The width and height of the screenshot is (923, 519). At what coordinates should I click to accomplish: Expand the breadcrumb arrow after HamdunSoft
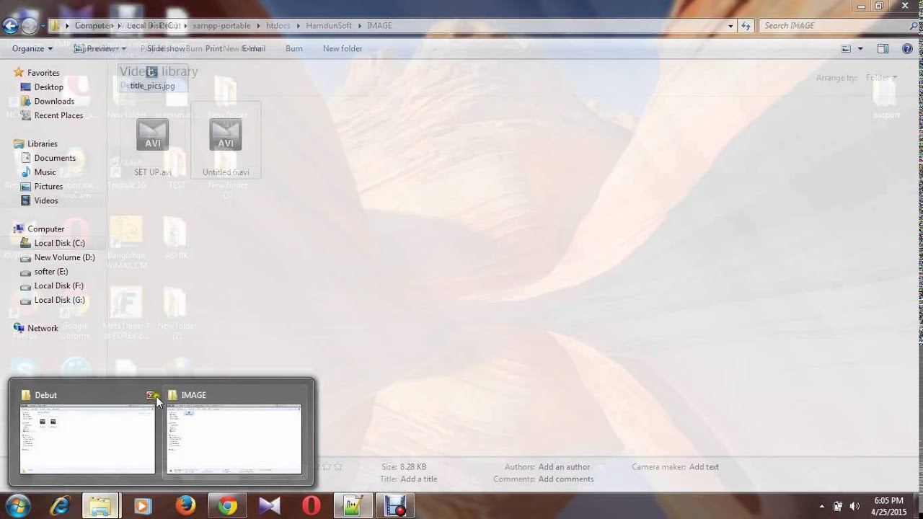[x=360, y=25]
